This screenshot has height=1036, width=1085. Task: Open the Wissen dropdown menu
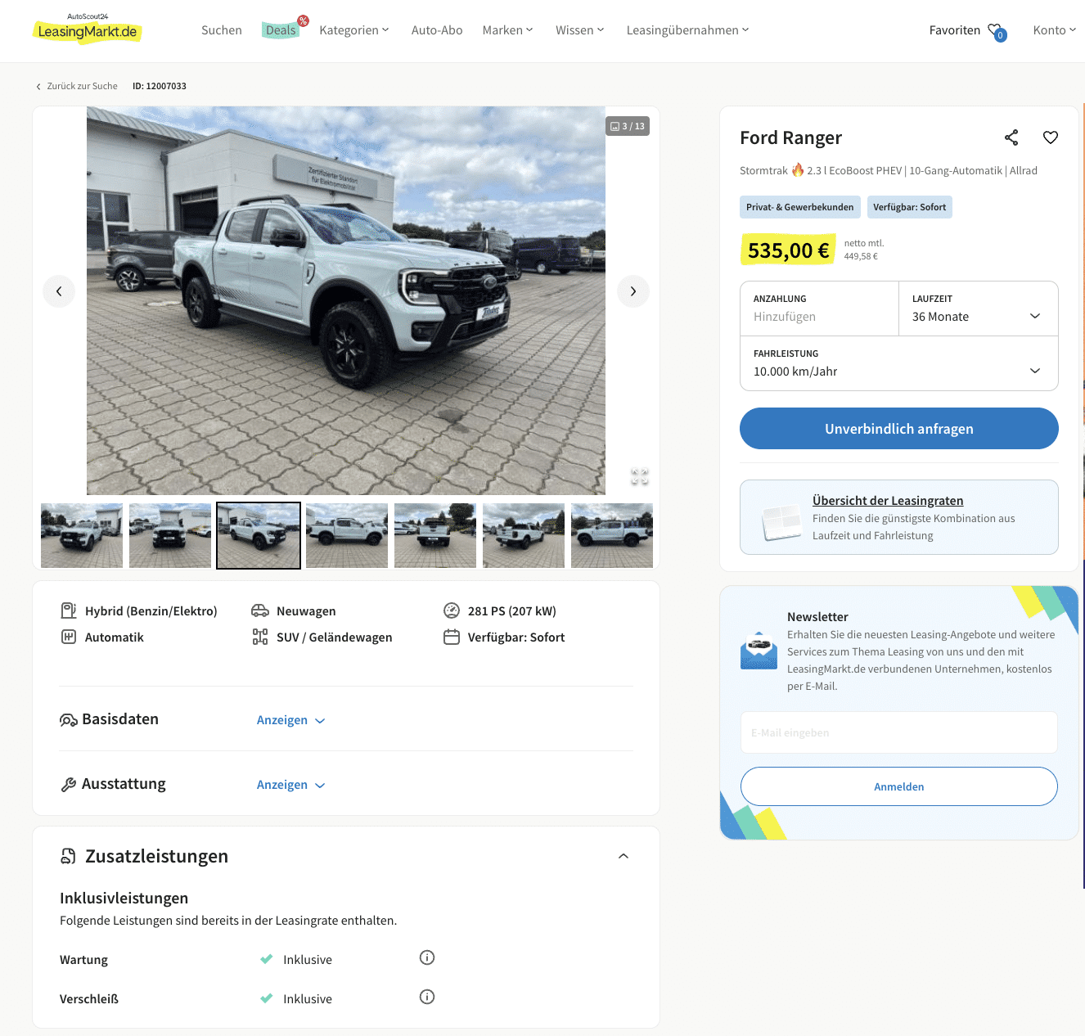580,30
